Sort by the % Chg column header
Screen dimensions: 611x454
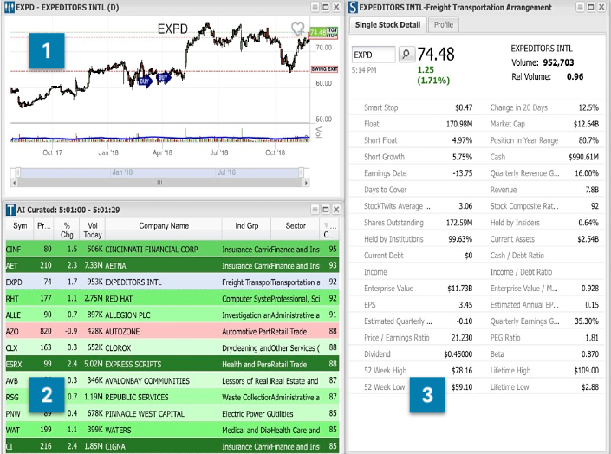tap(67, 230)
